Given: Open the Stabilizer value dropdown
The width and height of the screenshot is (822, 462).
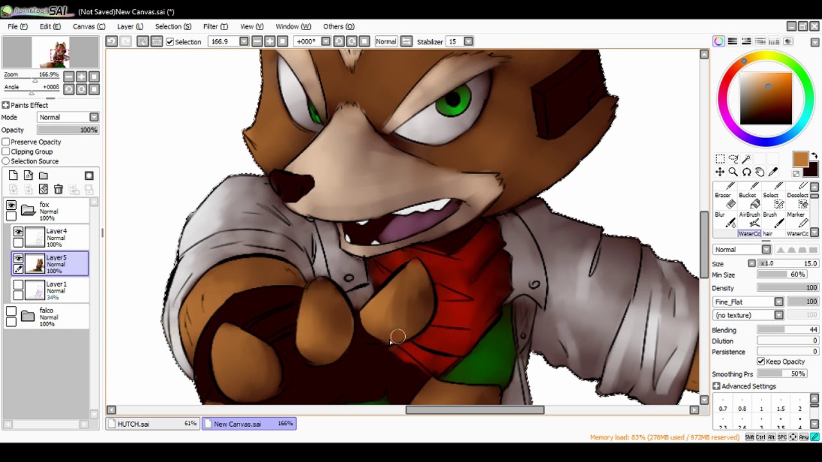Looking at the screenshot, I should click(x=468, y=41).
